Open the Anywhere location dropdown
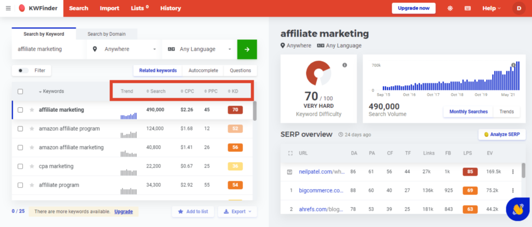This screenshot has width=532, height=227. tap(124, 49)
